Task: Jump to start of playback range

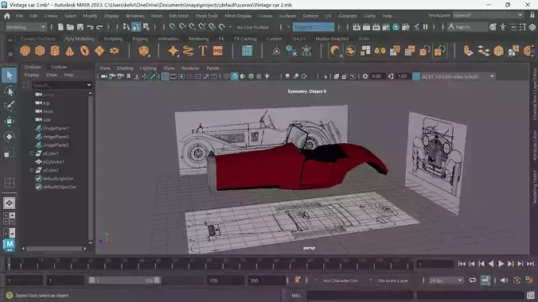Action: pos(462,264)
